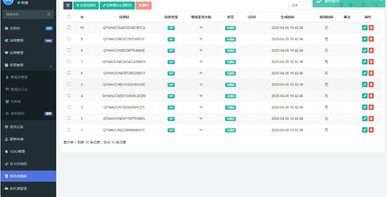Open 控制台 in the sidebar
Viewport: 387px width, 197px height.
tap(29, 28)
